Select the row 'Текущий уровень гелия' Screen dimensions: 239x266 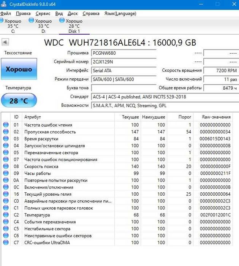coord(117,194)
